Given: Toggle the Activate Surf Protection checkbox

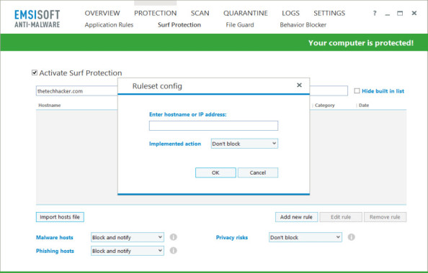Looking at the screenshot, I should coord(35,73).
